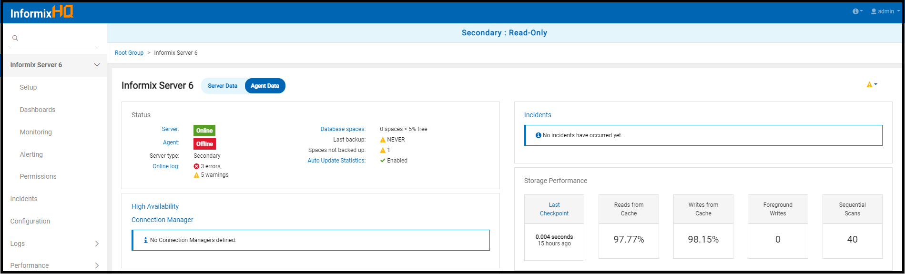Screen dimensions: 905x274
Task: Collapse the Informix Server 6 sidebar section
Action: [x=97, y=65]
